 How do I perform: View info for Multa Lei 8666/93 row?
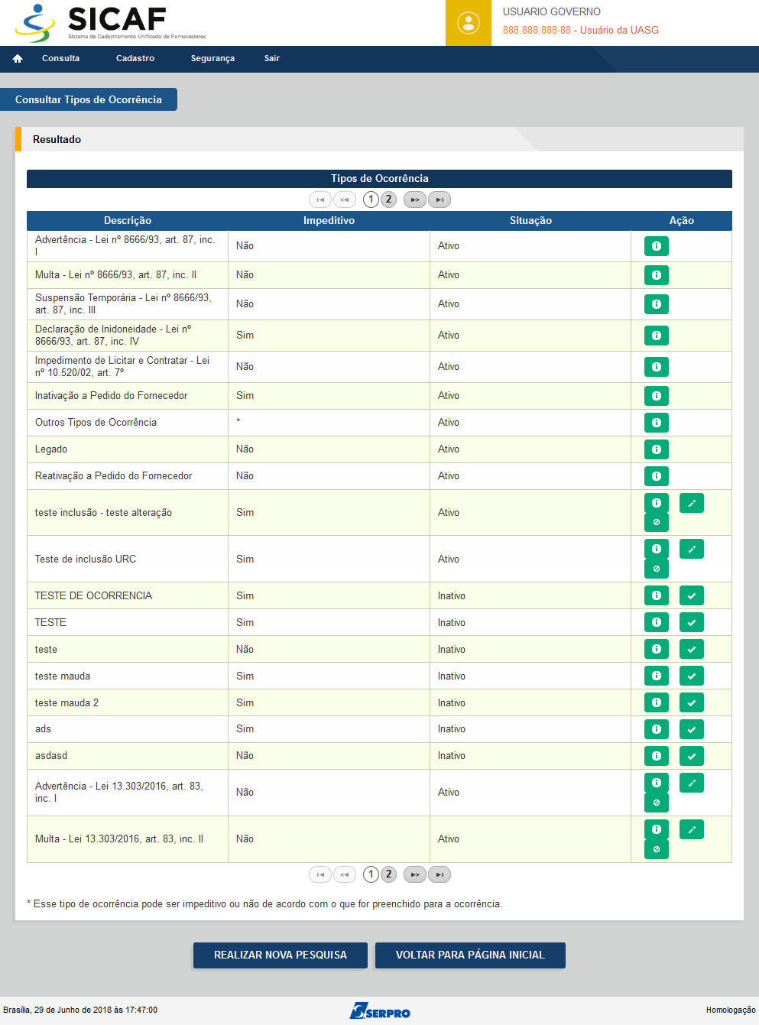click(657, 275)
